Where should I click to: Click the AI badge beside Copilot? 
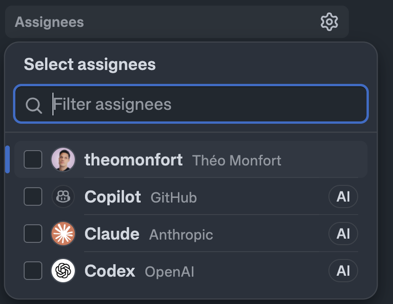[343, 196]
